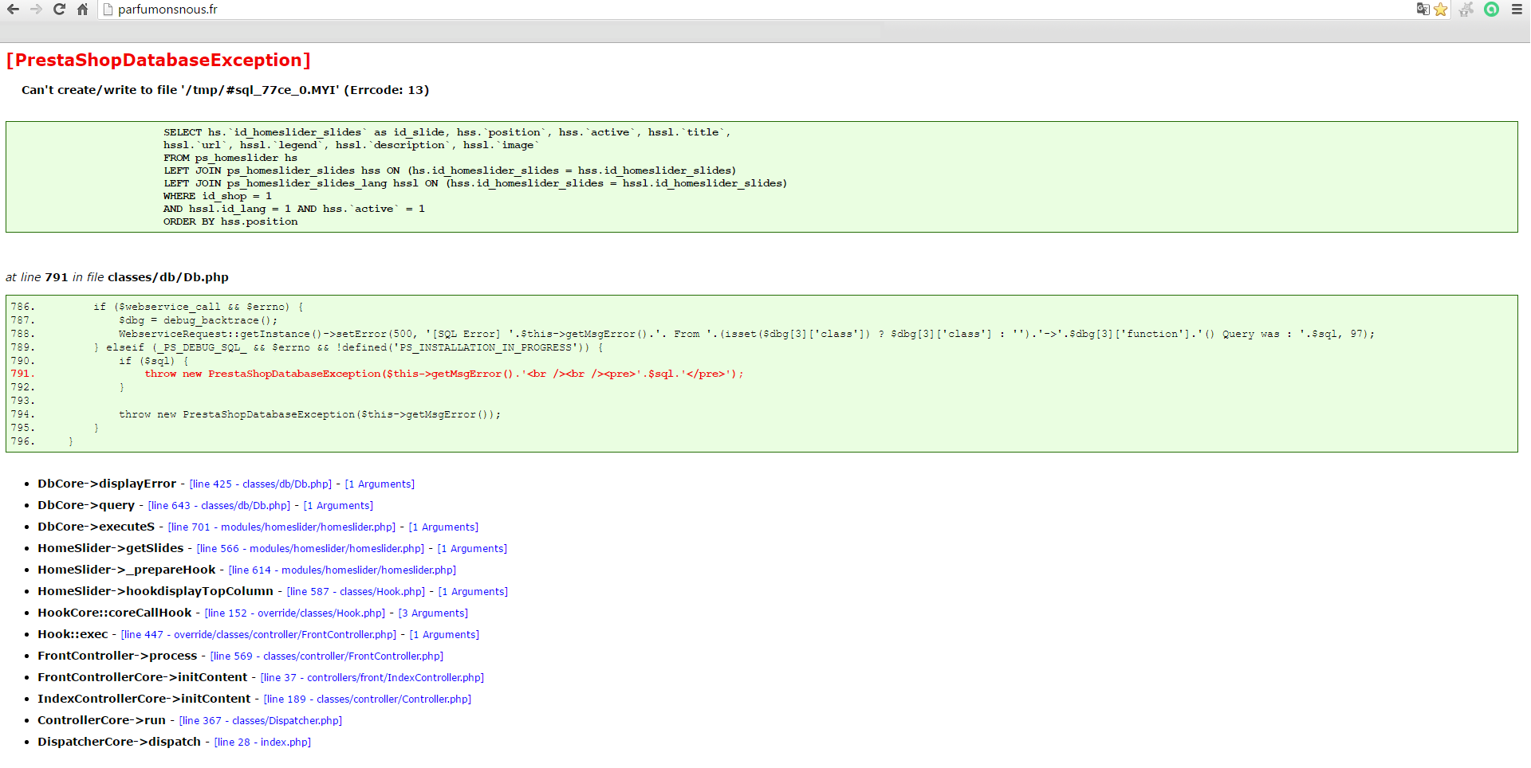
Task: Click the Hook::exec function name
Action: [x=73, y=634]
